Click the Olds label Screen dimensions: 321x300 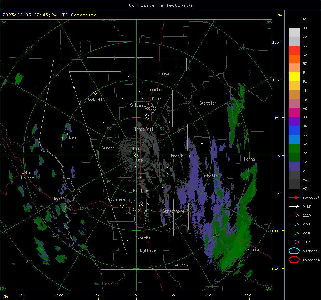point(136,148)
